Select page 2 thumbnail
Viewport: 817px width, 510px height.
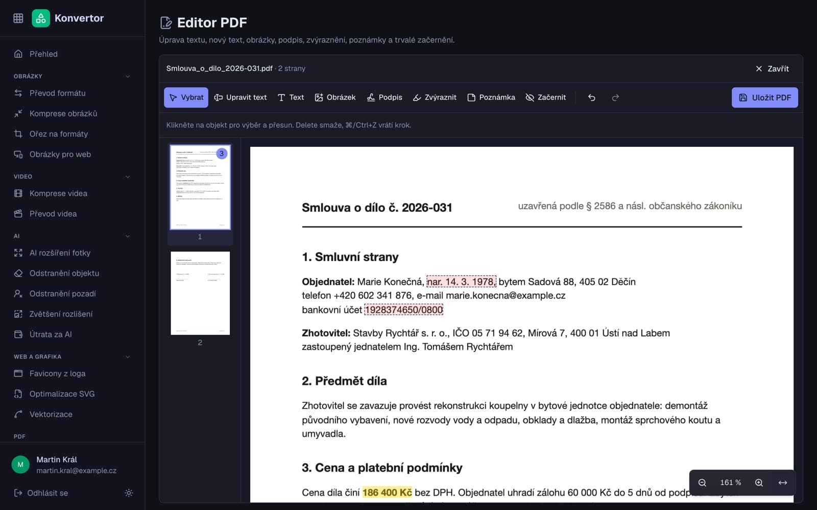[200, 293]
